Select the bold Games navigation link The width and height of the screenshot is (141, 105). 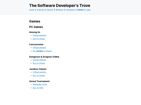80,10
